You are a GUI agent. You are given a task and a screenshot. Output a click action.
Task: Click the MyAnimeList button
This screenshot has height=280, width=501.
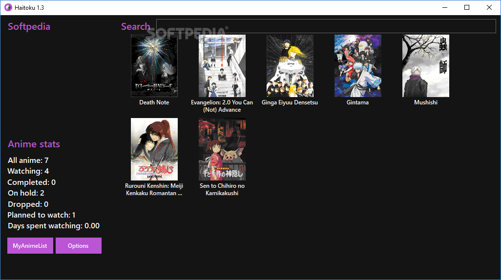(x=30, y=245)
